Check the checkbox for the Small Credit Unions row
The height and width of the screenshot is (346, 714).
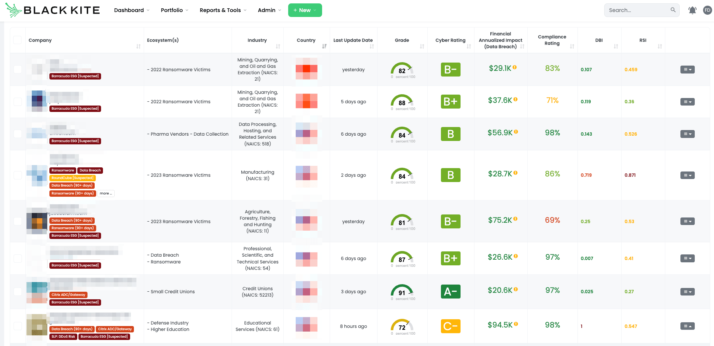point(17,291)
